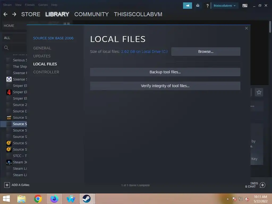Click '1 of 1 Items Complete' downloads status
Viewport: 272px width, 204px height.
(x=135, y=185)
